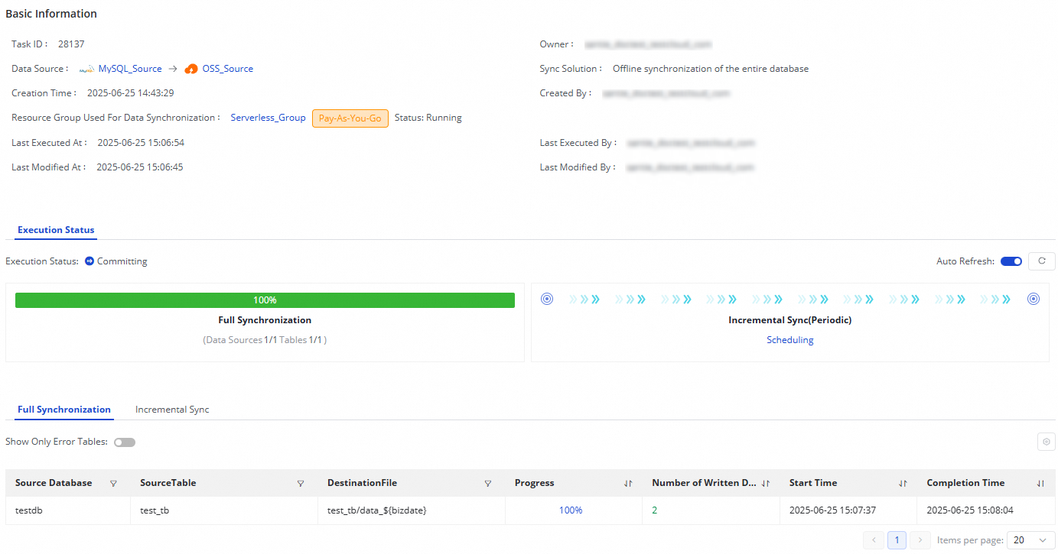Image resolution: width=1058 pixels, height=554 pixels.
Task: Sort by the Start Time column
Action: tap(903, 484)
